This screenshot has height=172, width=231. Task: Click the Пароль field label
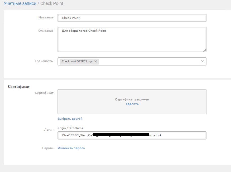pos(48,148)
